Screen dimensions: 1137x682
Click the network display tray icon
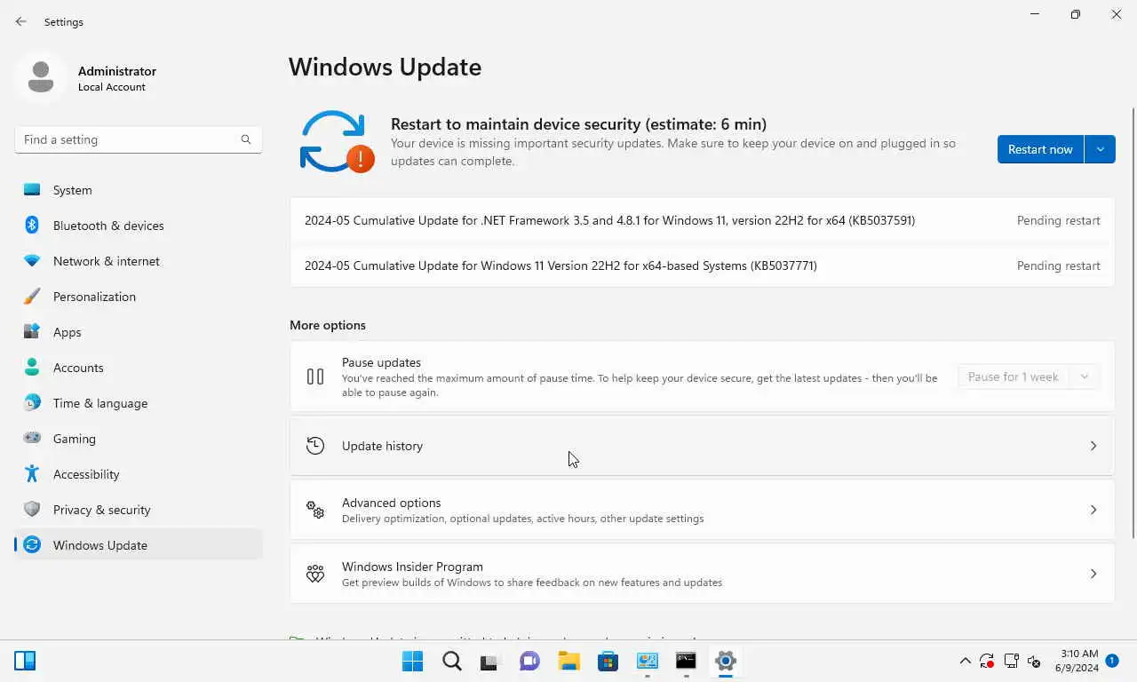(x=1011, y=661)
